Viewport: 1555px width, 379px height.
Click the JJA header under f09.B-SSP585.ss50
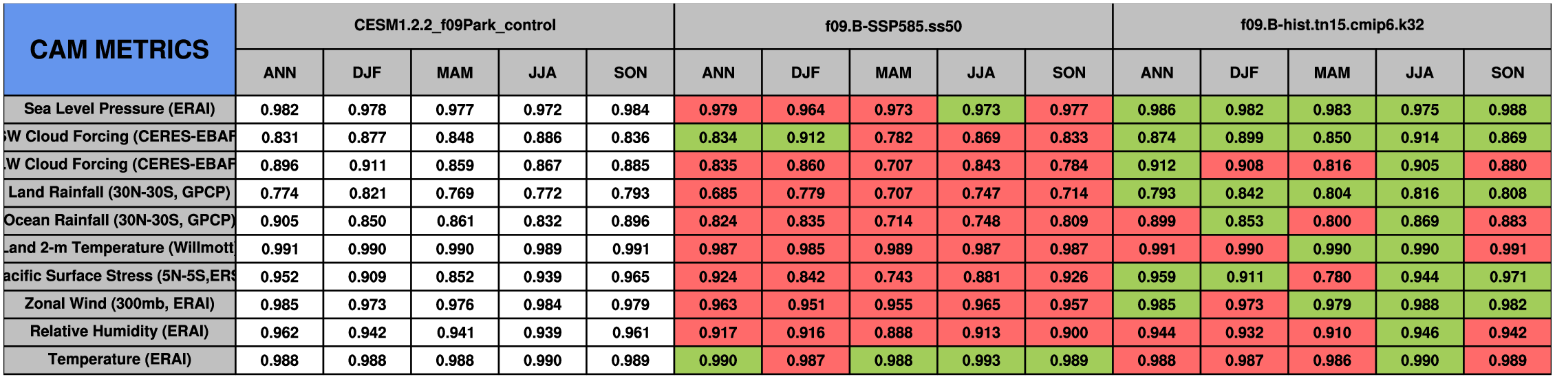980,73
